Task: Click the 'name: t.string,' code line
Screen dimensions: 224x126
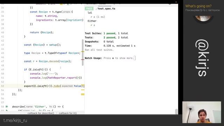Action: click(47, 16)
